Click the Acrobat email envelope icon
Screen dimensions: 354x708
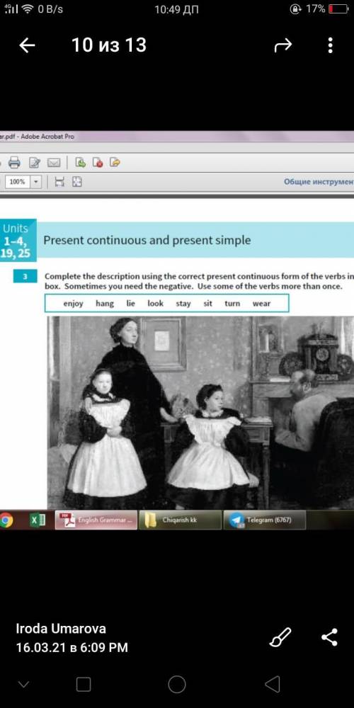click(x=54, y=162)
